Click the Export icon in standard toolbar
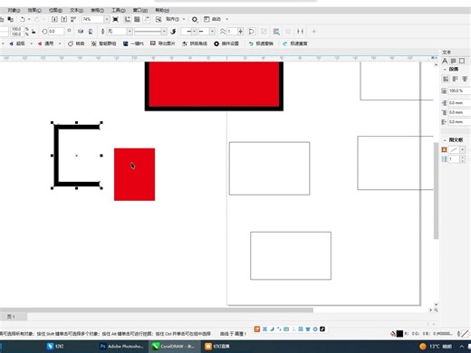Viewport: 471px width, 353px height. (x=64, y=19)
